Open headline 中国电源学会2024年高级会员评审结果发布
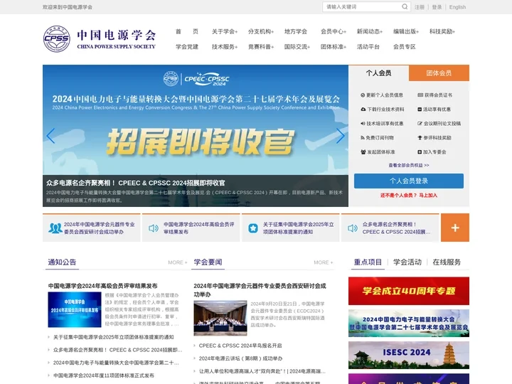 click(103, 286)
